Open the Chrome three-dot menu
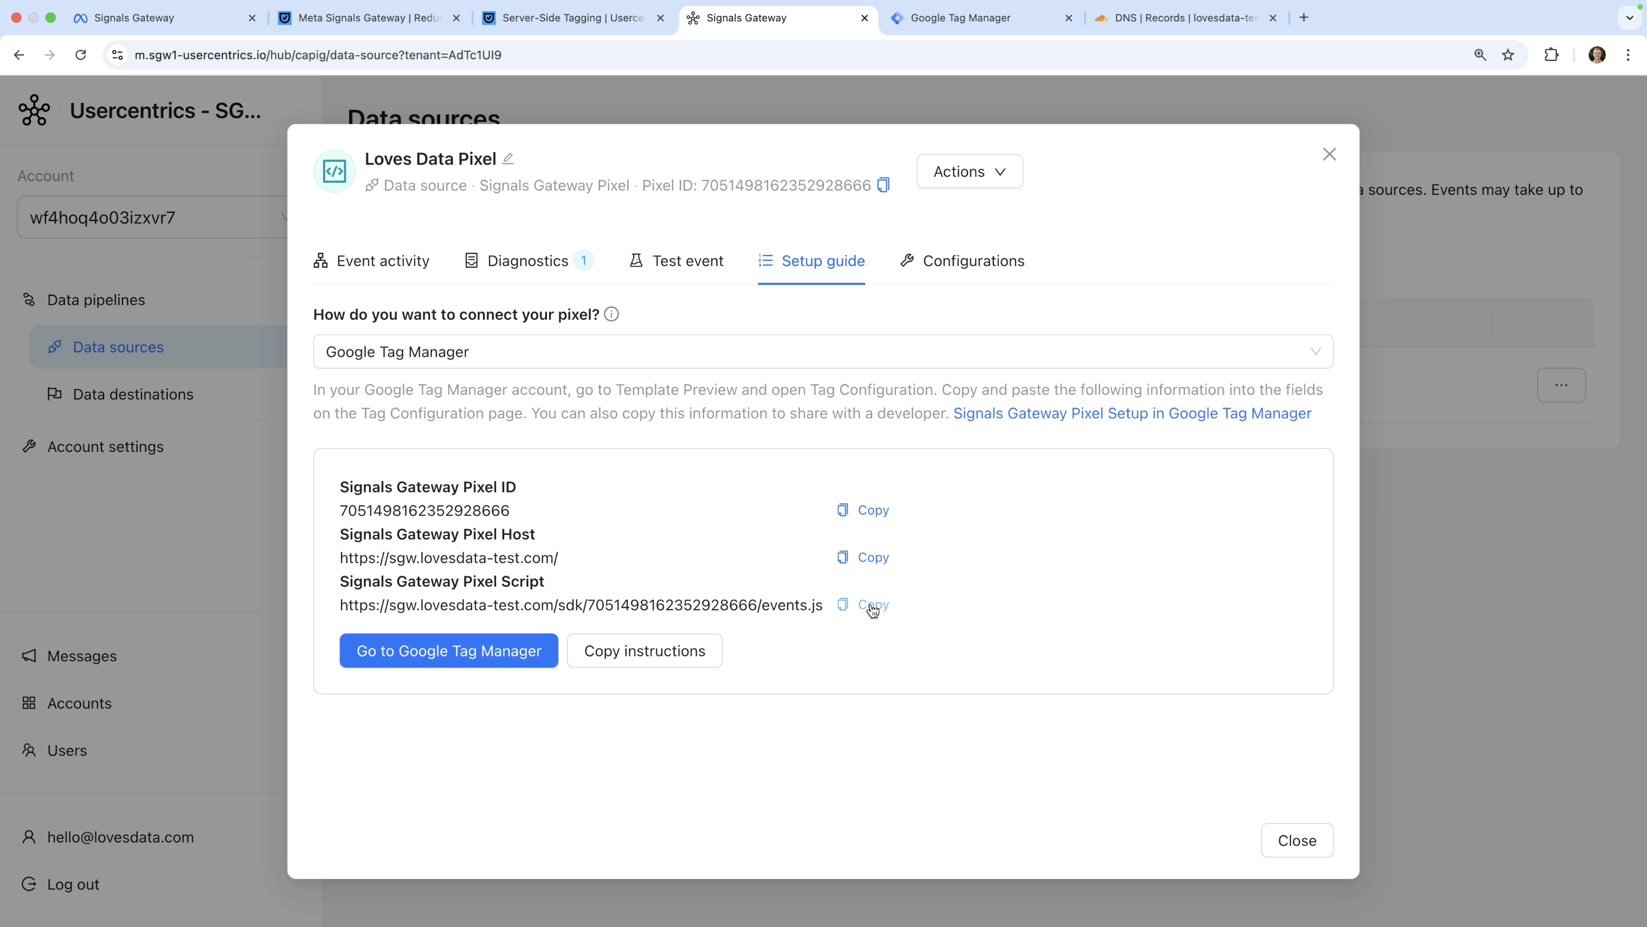1647x927 pixels. point(1628,55)
